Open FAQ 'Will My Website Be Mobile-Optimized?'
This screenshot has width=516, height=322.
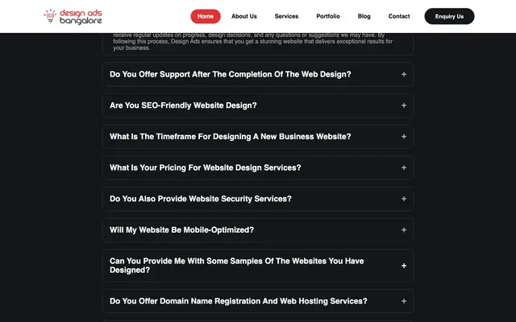[x=258, y=230]
